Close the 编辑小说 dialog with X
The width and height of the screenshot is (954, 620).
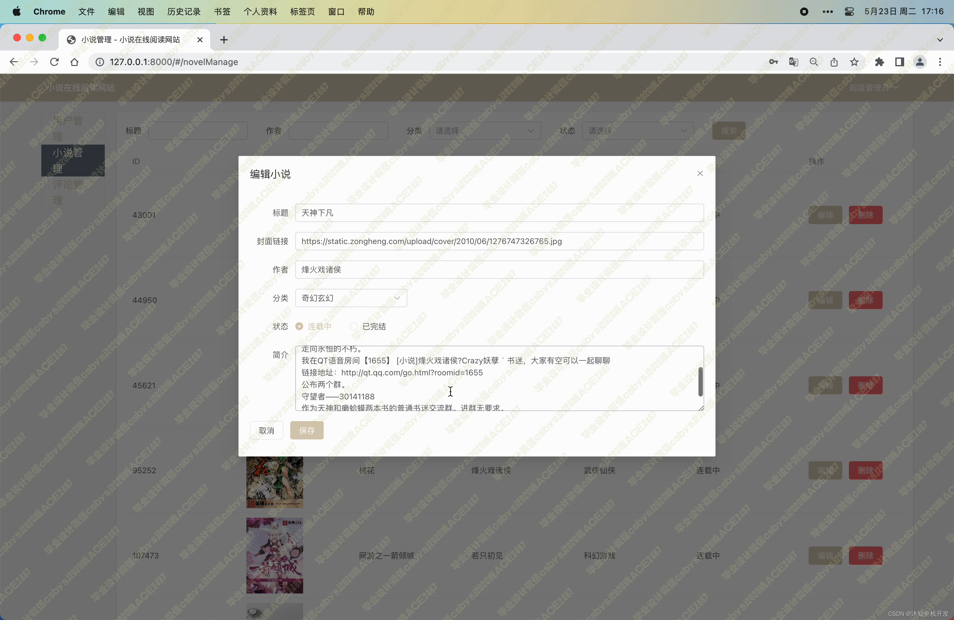pos(700,173)
